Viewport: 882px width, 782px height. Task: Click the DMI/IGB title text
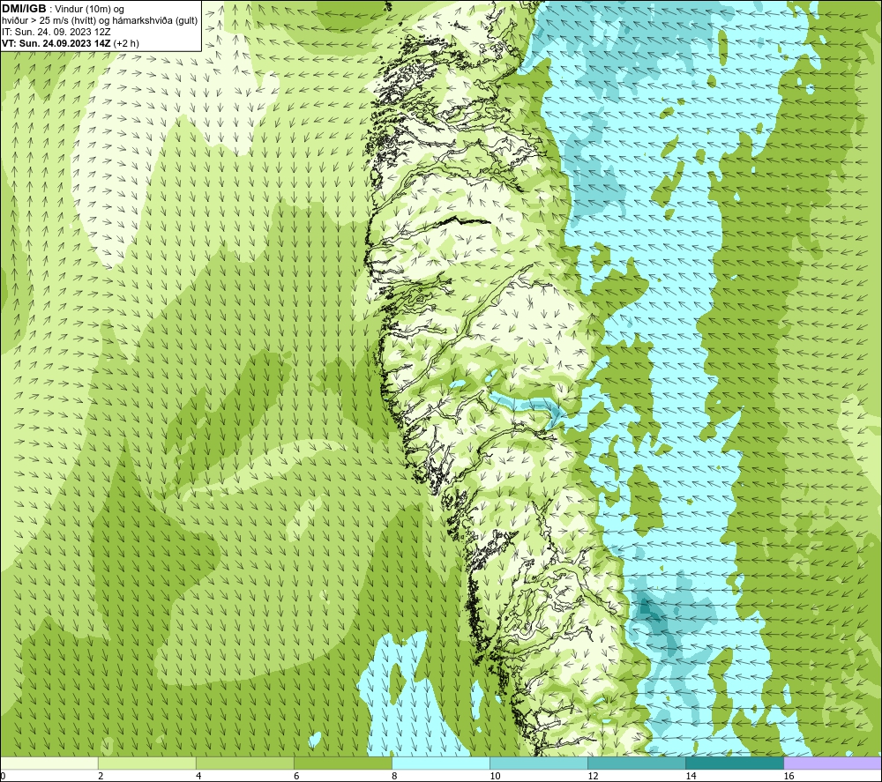[24, 9]
